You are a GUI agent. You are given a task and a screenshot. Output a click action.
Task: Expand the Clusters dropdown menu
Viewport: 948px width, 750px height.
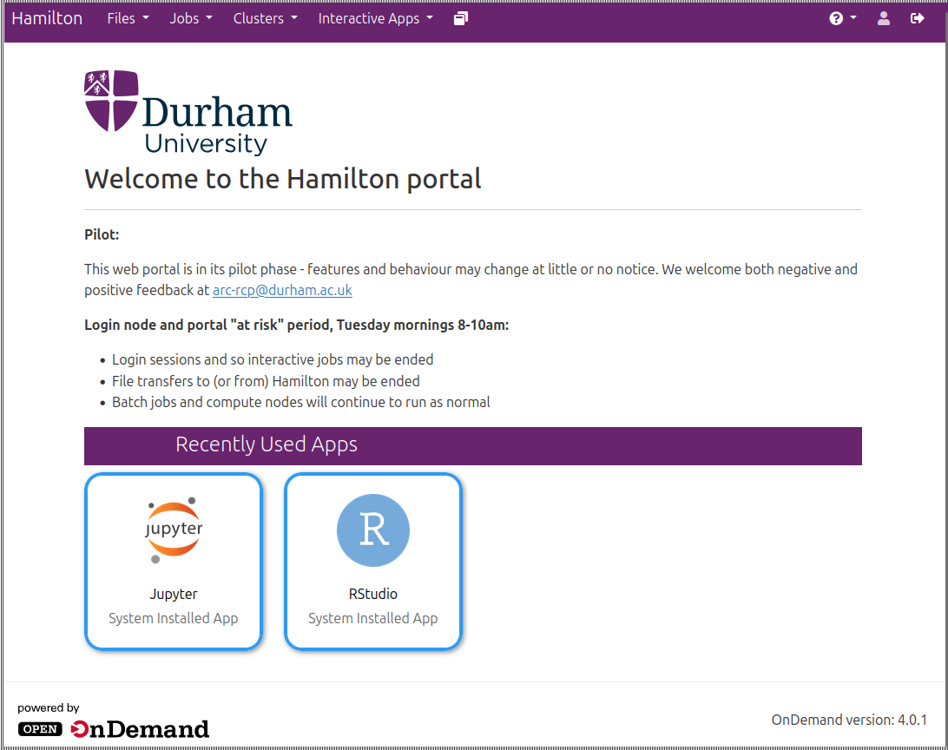tap(266, 19)
